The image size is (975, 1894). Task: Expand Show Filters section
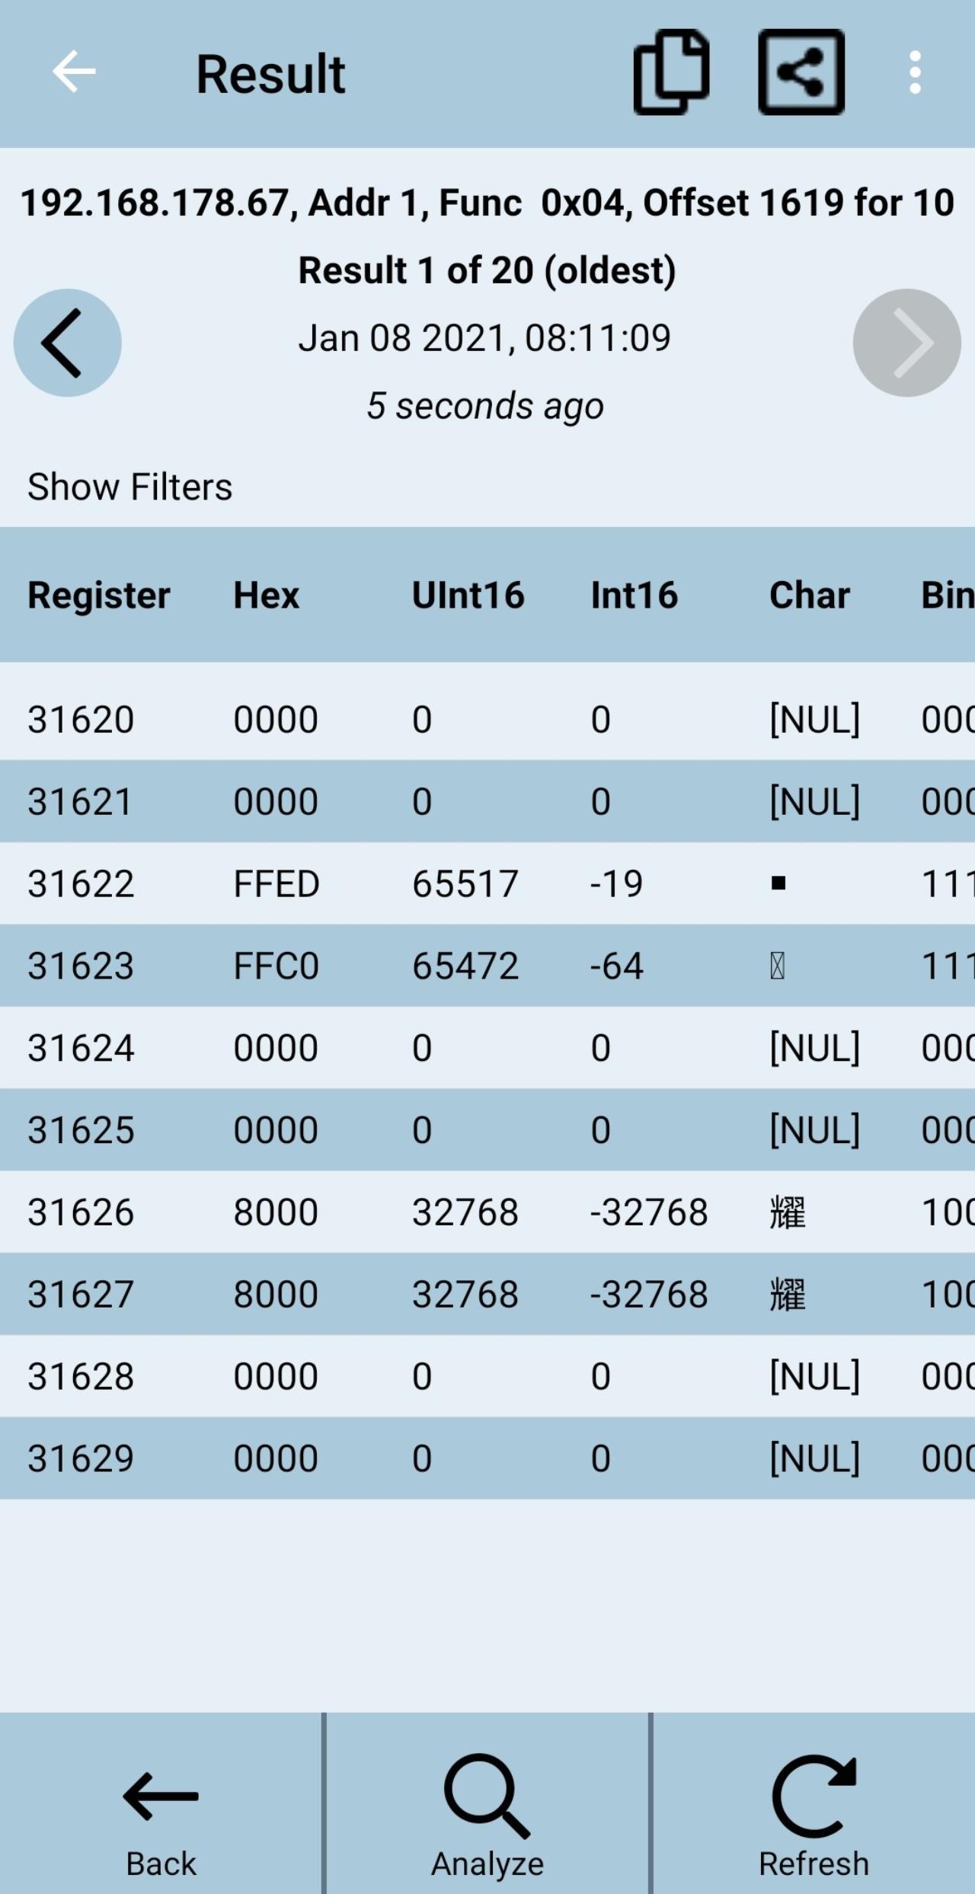coord(129,487)
